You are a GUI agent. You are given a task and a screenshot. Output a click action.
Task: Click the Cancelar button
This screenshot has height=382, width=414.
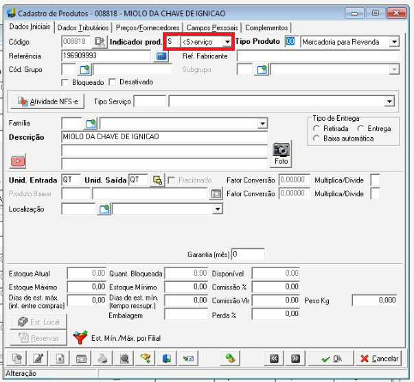(379, 359)
